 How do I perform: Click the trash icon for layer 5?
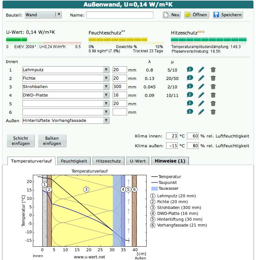[213, 104]
